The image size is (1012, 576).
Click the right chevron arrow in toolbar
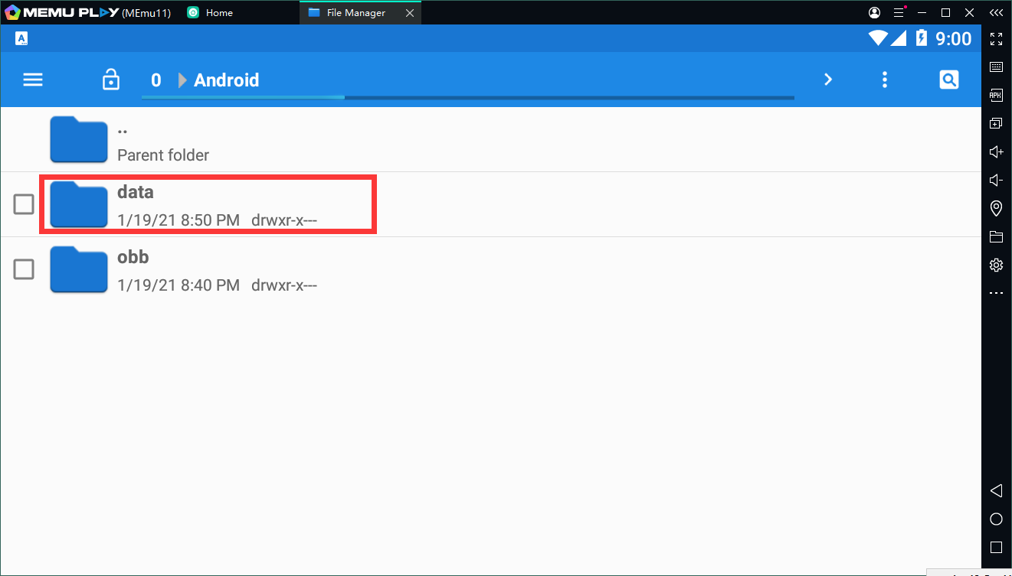point(827,80)
